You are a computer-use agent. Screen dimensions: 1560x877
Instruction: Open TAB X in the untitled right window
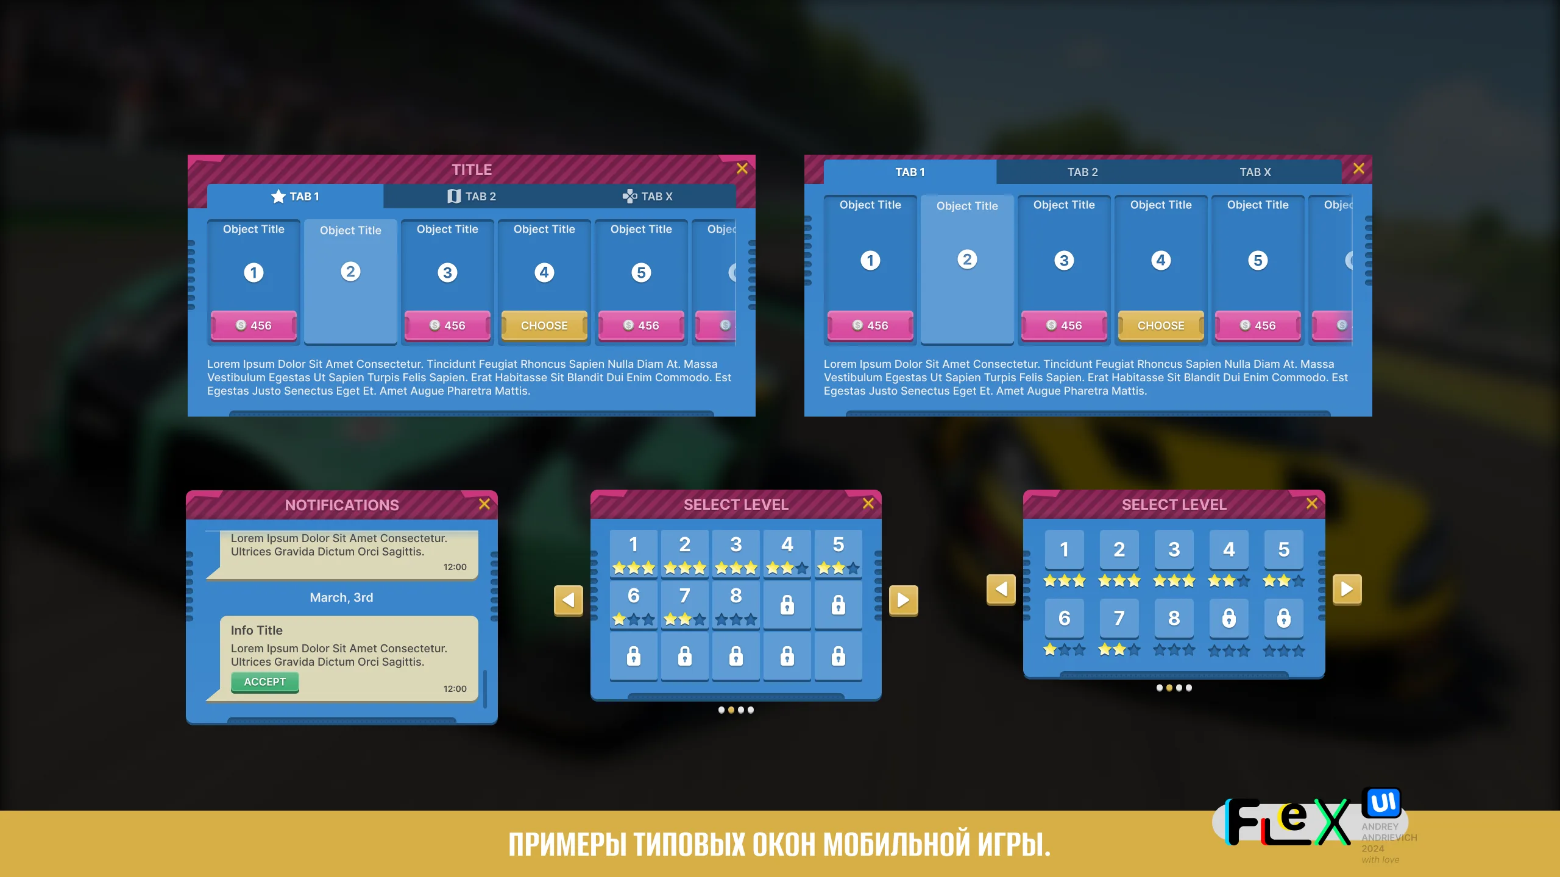[x=1255, y=172]
